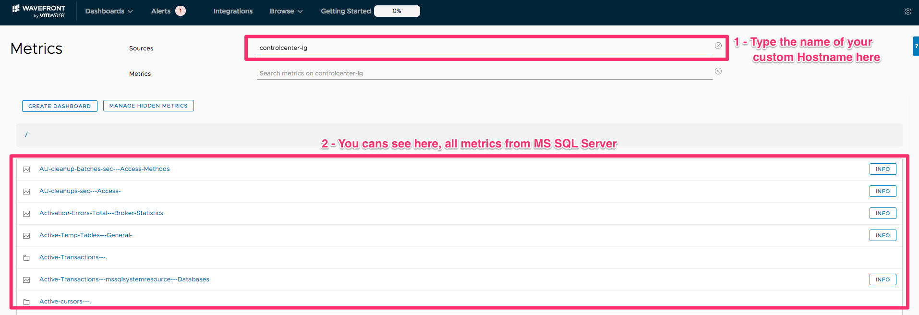This screenshot has width=919, height=315.
Task: Open the Active-Transactions---. folder
Action: [73, 257]
